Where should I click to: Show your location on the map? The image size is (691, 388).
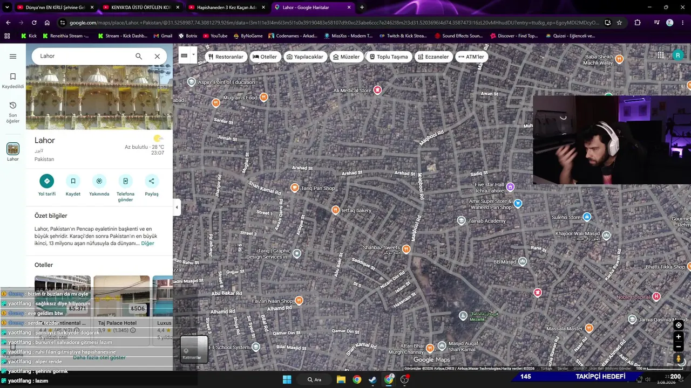coord(679,325)
